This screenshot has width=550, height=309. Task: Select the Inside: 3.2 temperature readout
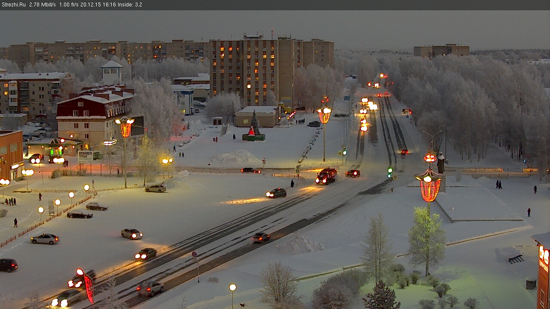pos(130,5)
